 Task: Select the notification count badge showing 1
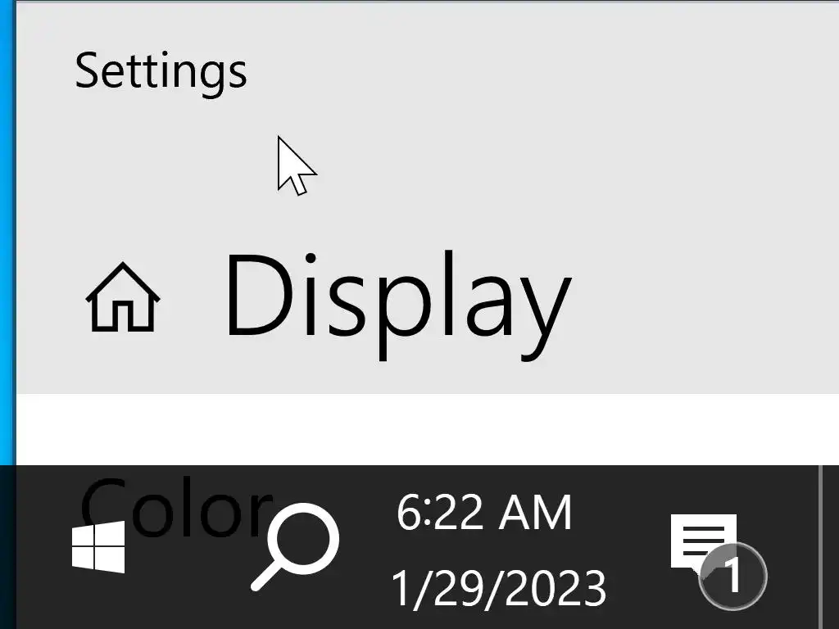click(x=733, y=576)
